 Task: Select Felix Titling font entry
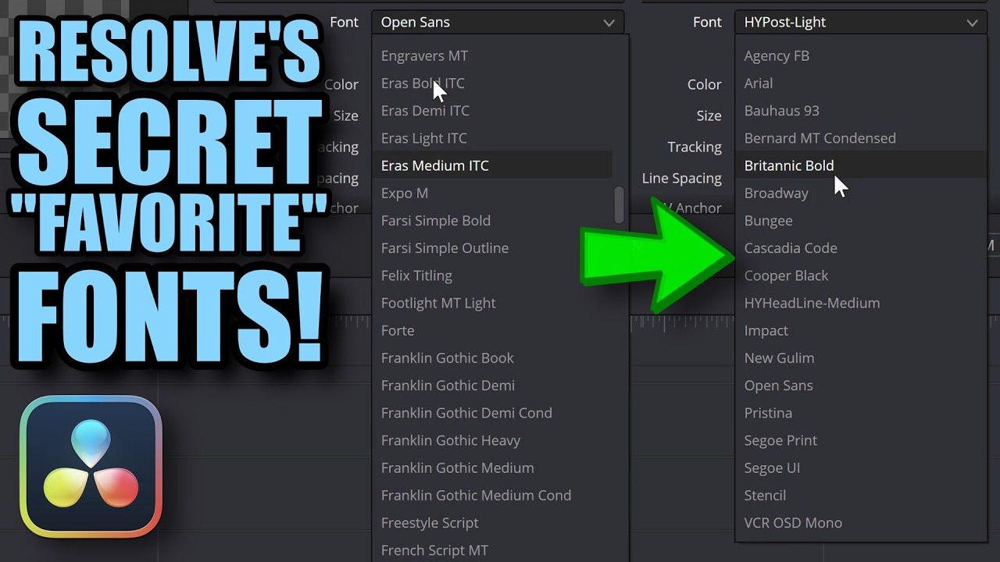coord(416,276)
